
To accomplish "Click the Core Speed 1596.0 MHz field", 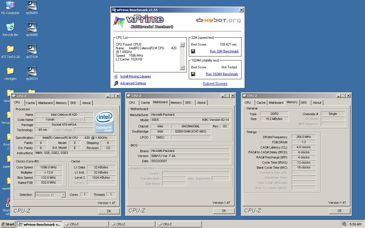I will 48,167.
